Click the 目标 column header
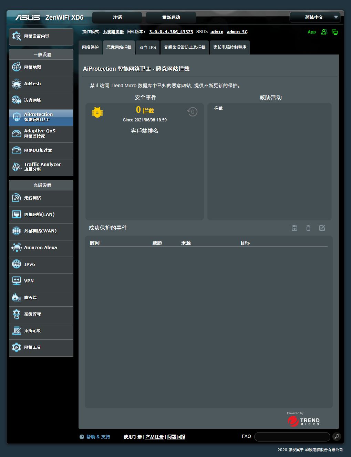 pyautogui.click(x=245, y=243)
